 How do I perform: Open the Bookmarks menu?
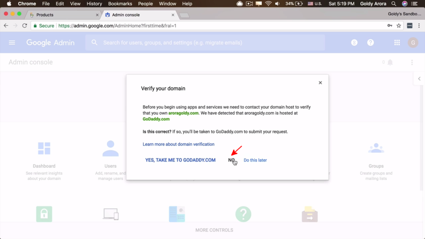[x=120, y=4]
